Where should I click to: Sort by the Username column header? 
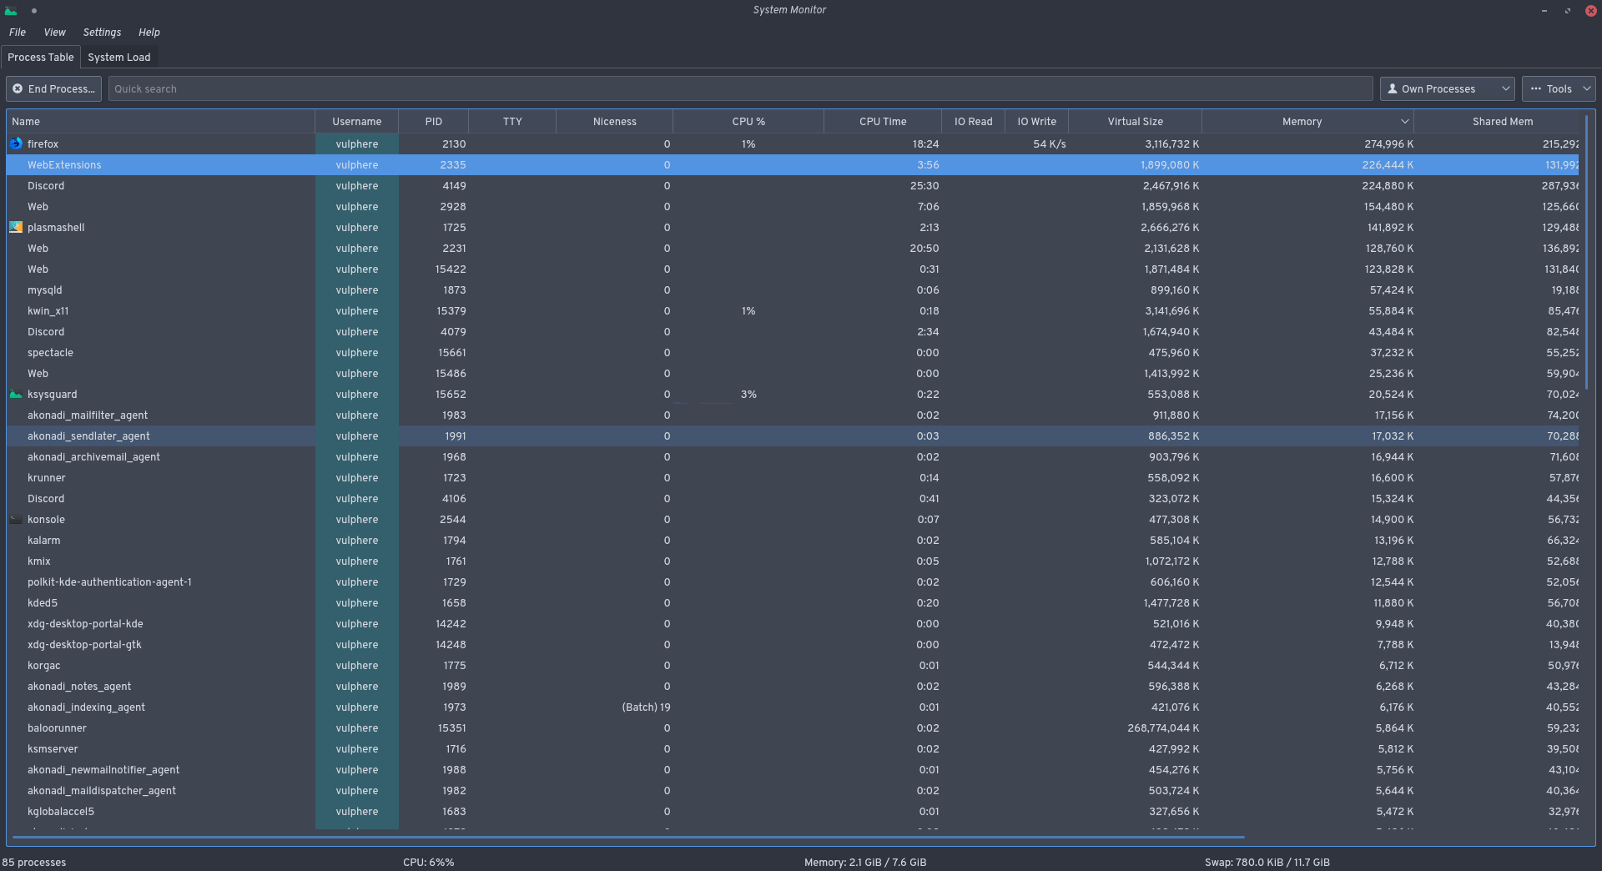point(356,121)
